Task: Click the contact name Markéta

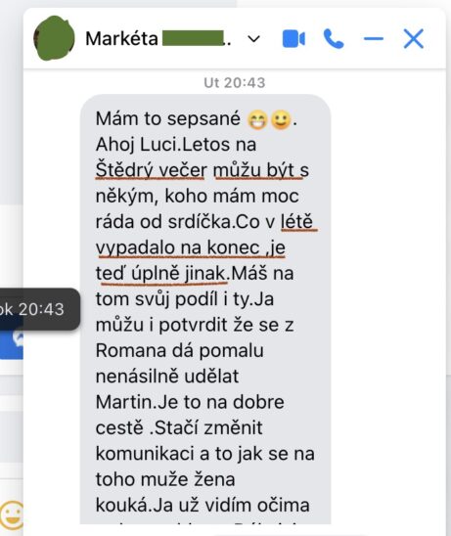Action: [x=121, y=38]
